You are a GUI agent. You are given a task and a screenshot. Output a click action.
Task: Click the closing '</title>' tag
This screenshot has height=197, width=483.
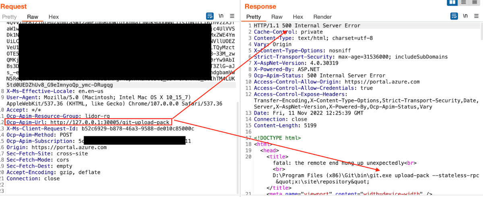[279, 188]
